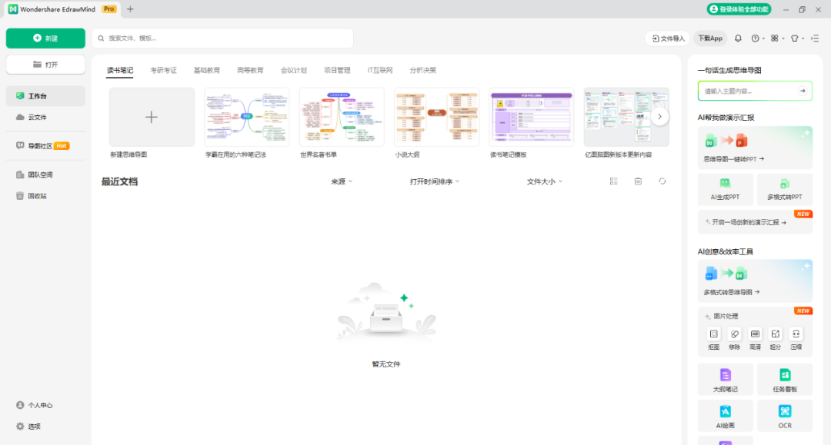831x445 pixels.
Task: Select the 高清 HD enhance tool
Action: tap(755, 334)
